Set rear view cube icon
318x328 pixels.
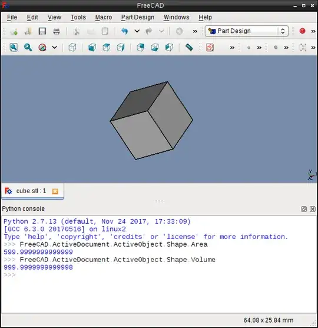point(141,48)
